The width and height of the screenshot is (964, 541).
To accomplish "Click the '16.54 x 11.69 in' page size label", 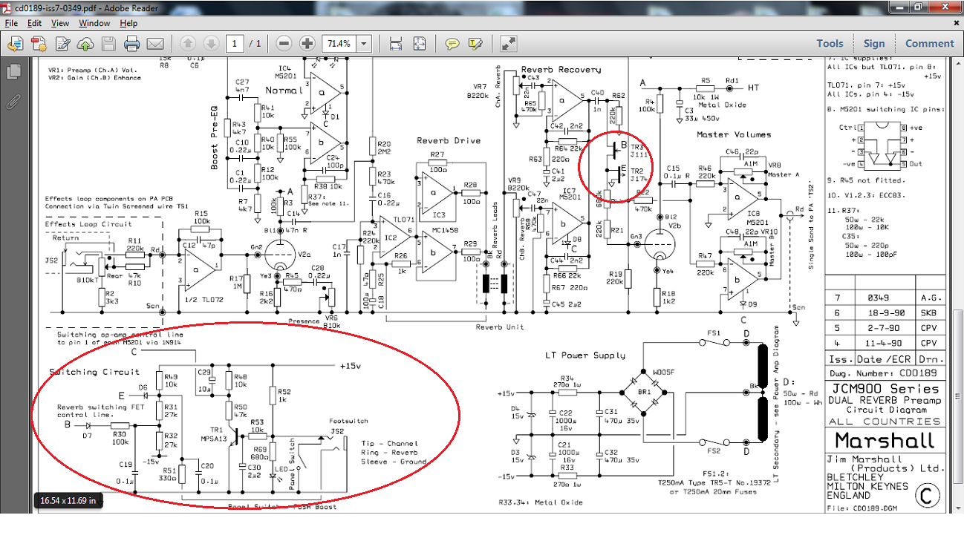I will [x=68, y=501].
